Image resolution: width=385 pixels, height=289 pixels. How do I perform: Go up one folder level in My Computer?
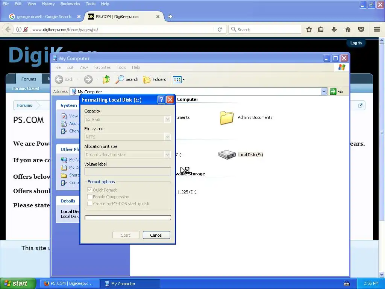[106, 79]
